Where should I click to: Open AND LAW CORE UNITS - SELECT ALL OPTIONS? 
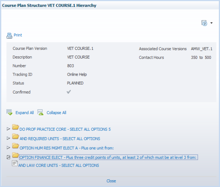click(59, 165)
